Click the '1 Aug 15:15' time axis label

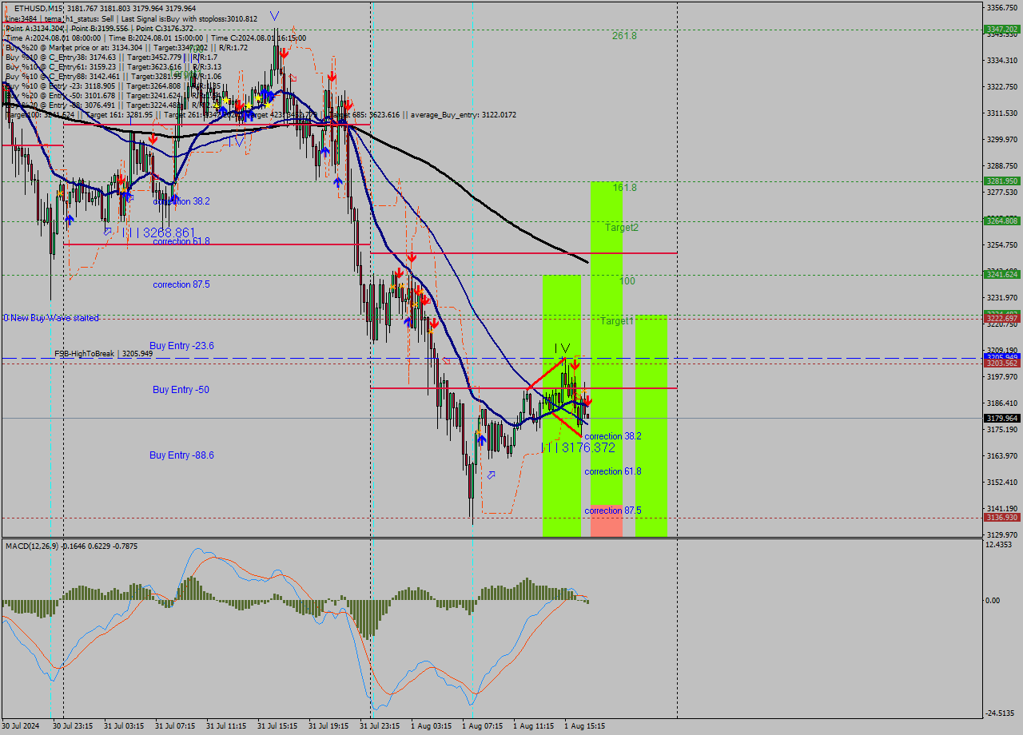(585, 726)
